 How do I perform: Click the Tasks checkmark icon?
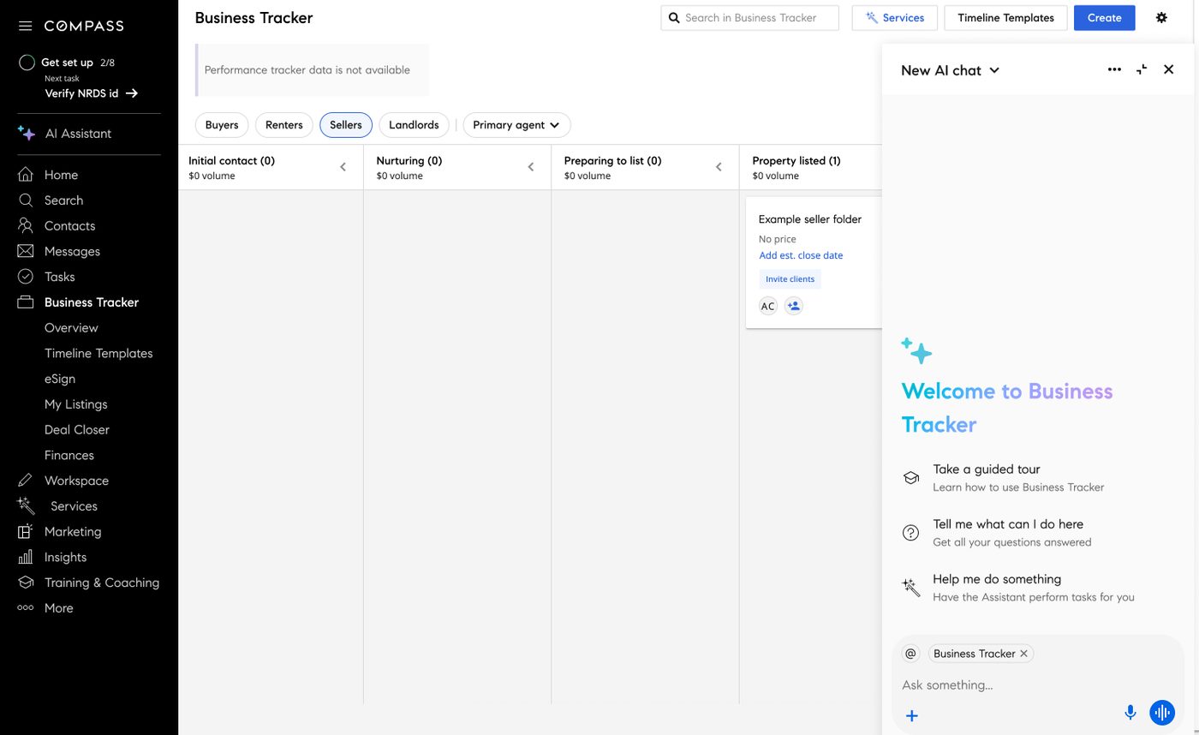(26, 277)
